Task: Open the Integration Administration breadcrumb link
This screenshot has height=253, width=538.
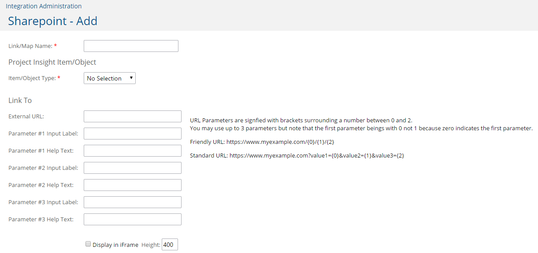Action: tap(44, 6)
